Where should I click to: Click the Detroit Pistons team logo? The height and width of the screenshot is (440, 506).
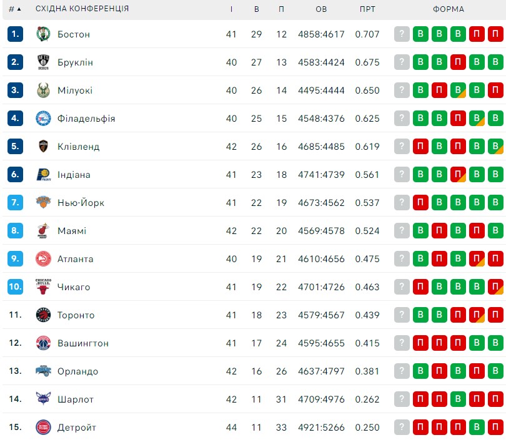coord(43,427)
